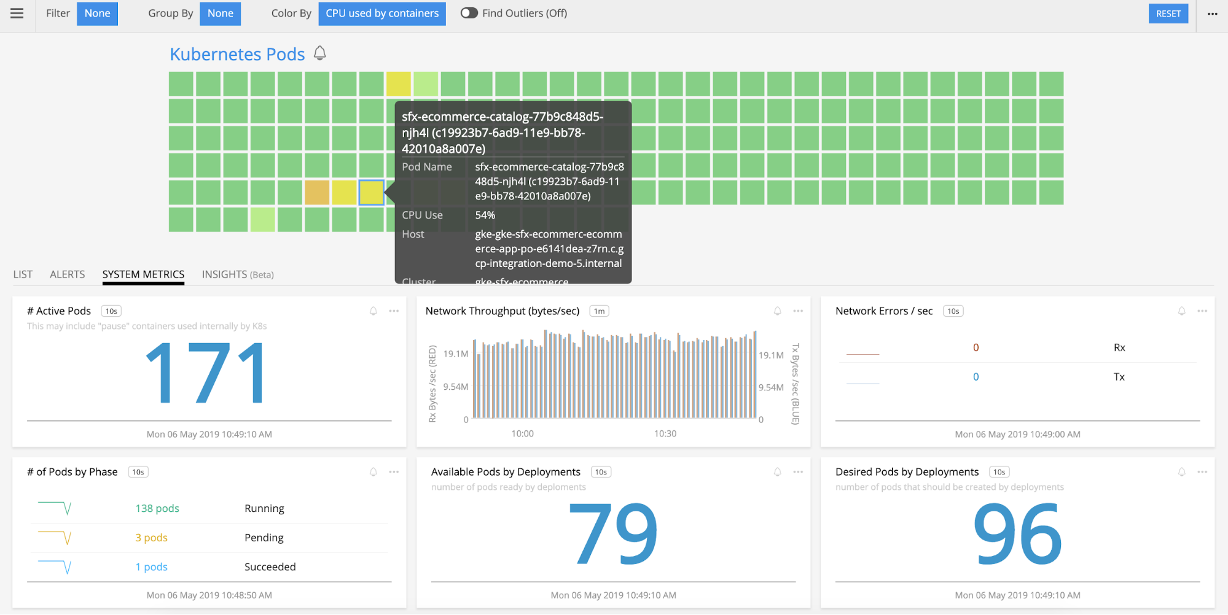This screenshot has width=1228, height=615.
Task: Click bell icon on Active Pods chart
Action: click(373, 311)
